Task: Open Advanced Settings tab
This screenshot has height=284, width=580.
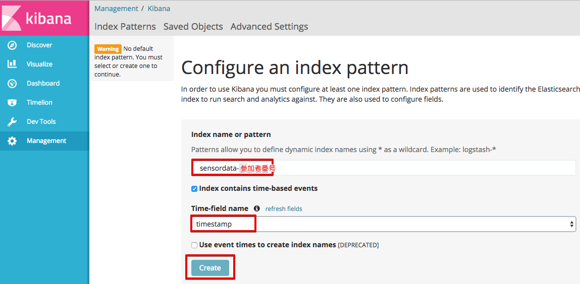Action: pyautogui.click(x=269, y=27)
